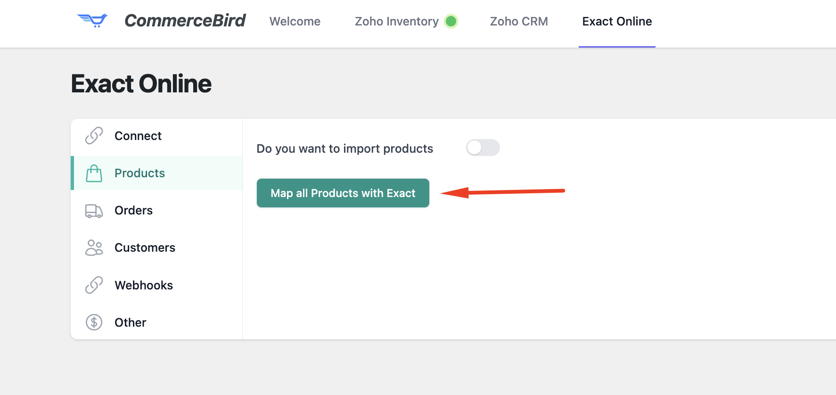This screenshot has width=836, height=395.
Task: Go to the Zoho CRM tab
Action: click(x=519, y=21)
